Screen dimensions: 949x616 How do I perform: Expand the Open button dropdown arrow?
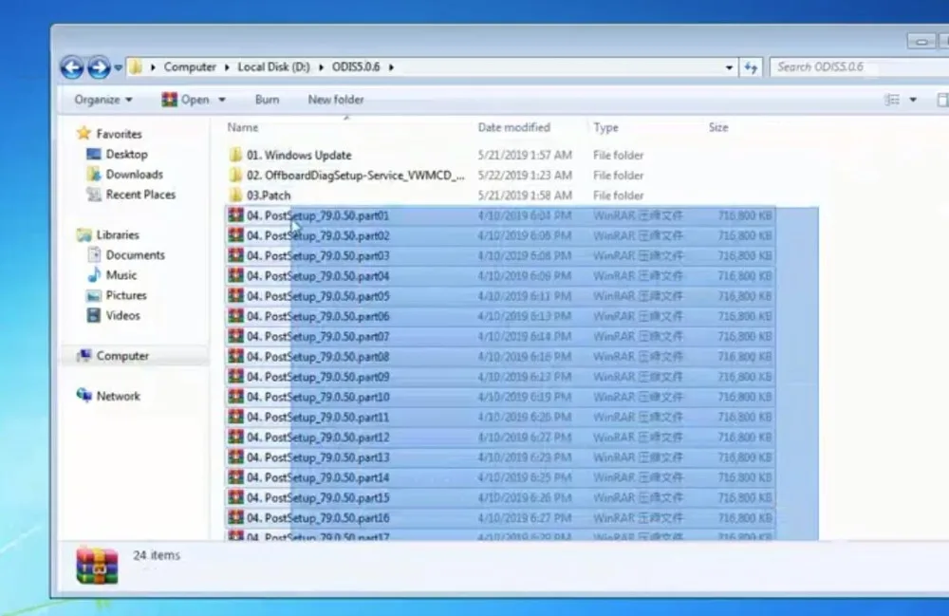point(222,100)
